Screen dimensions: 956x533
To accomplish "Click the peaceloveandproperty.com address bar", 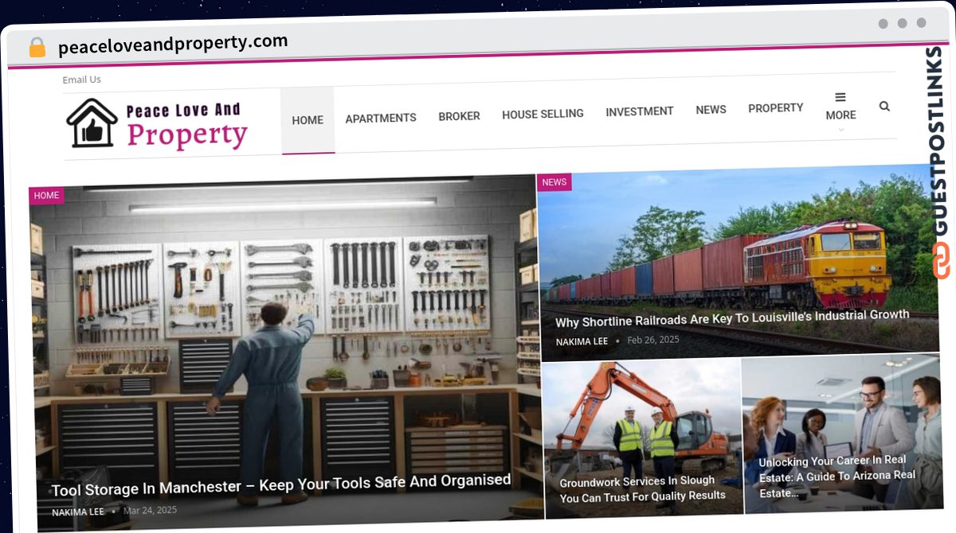I will point(173,45).
